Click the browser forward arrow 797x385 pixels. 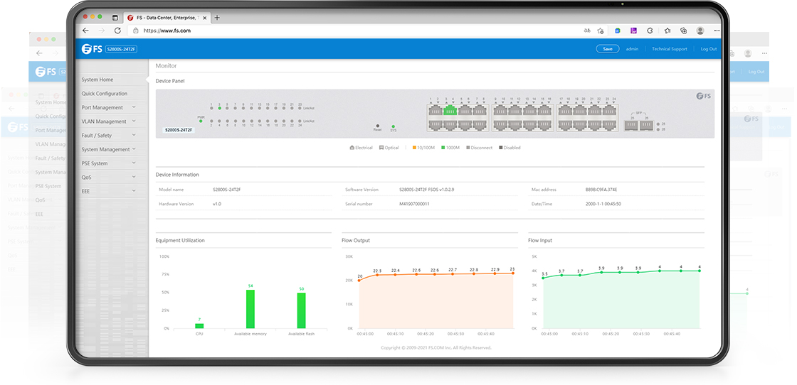coord(101,31)
